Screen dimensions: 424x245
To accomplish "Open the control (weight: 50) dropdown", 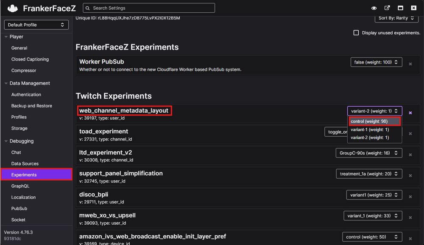I will click(x=372, y=237).
